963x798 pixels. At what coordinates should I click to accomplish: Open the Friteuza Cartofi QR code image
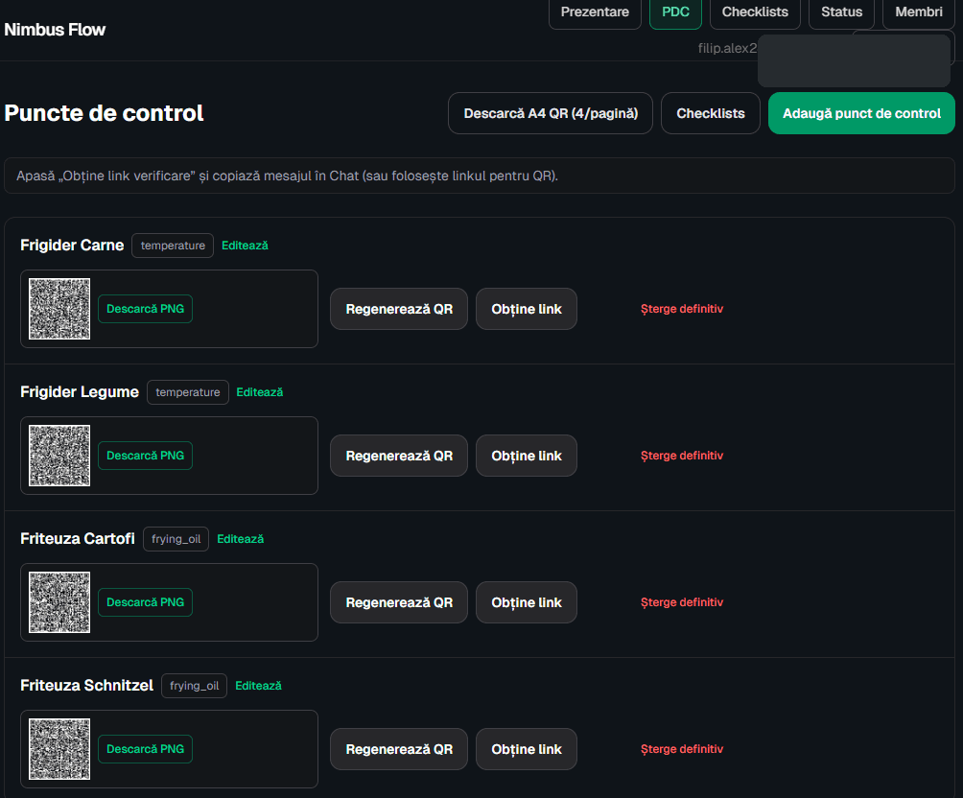[59, 602]
